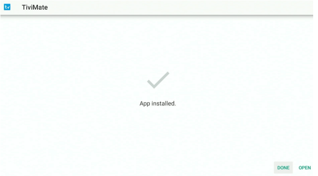Launch TiviMate with the OPEN button
This screenshot has height=176, width=318.
[x=305, y=168]
